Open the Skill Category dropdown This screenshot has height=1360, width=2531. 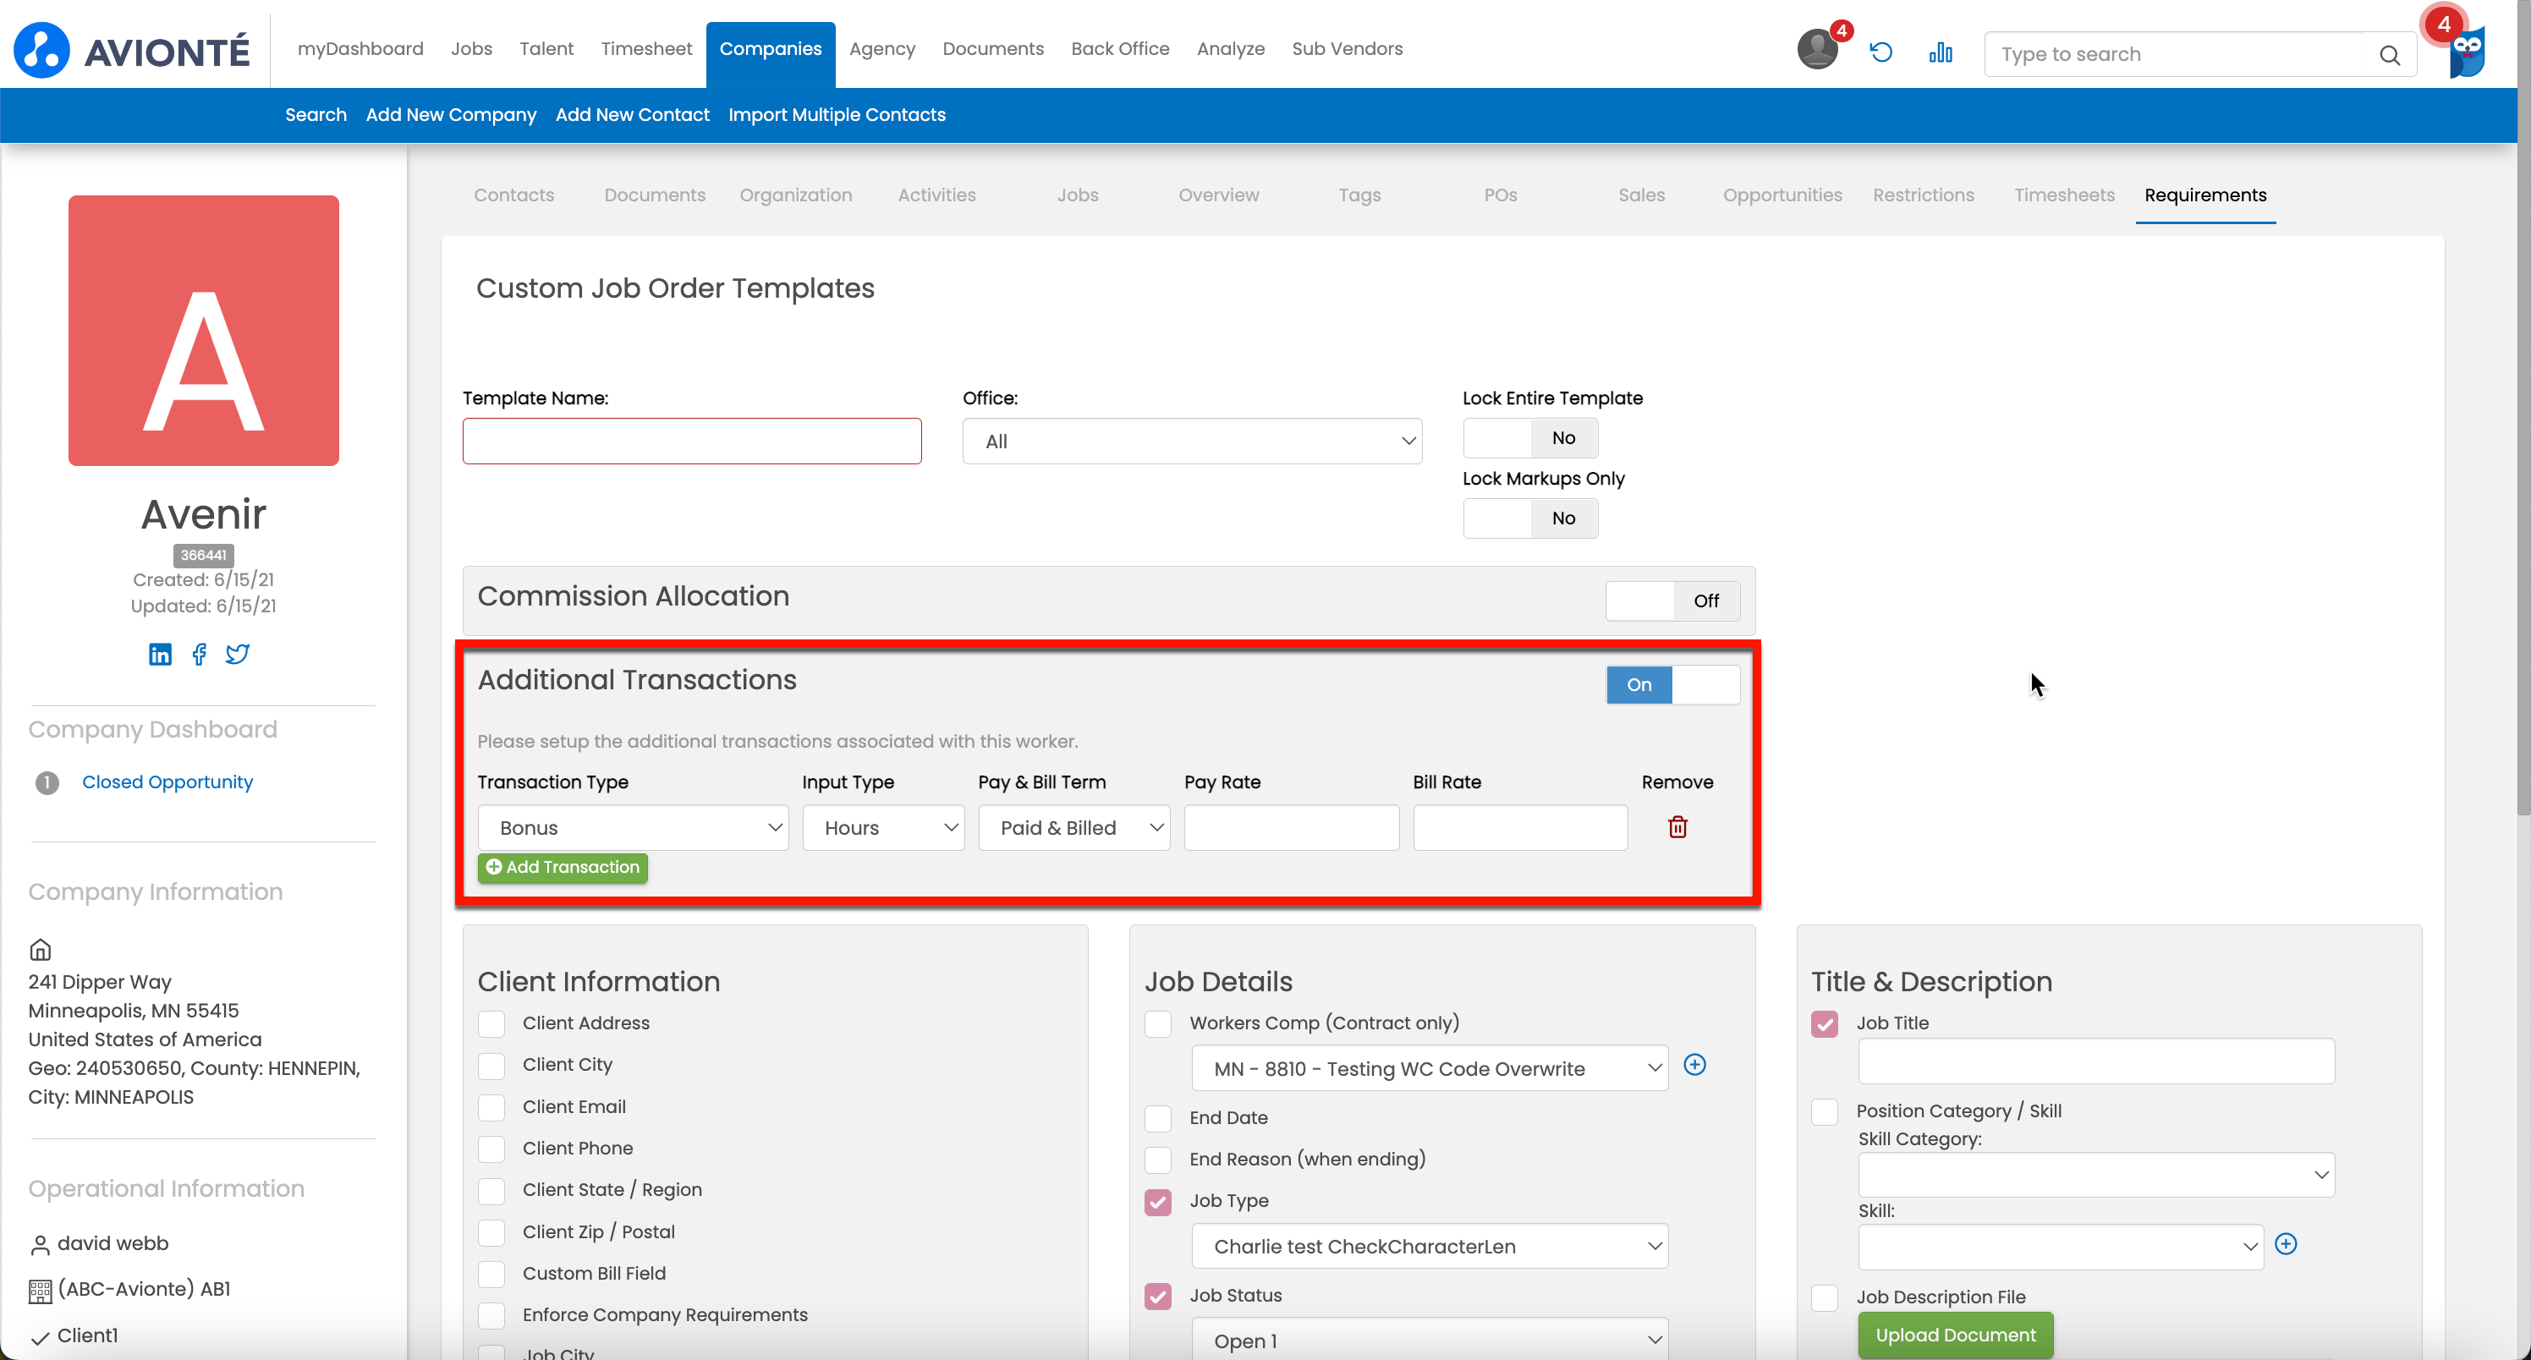(x=2095, y=1176)
